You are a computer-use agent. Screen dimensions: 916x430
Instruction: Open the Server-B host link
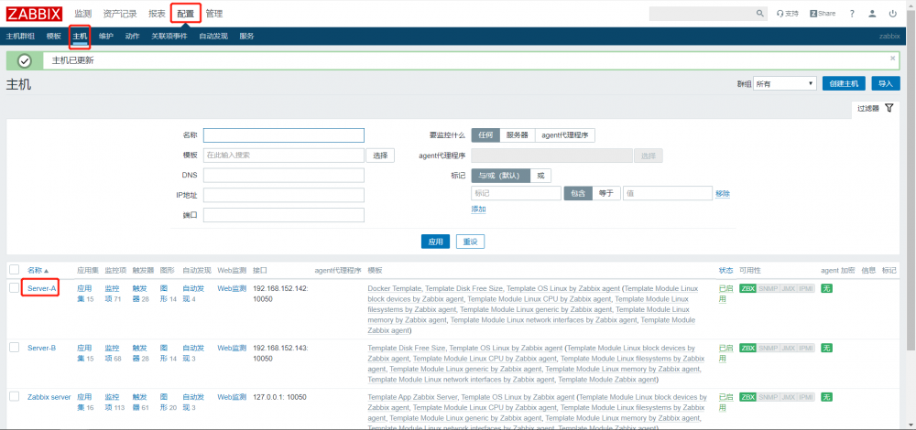pyautogui.click(x=41, y=348)
